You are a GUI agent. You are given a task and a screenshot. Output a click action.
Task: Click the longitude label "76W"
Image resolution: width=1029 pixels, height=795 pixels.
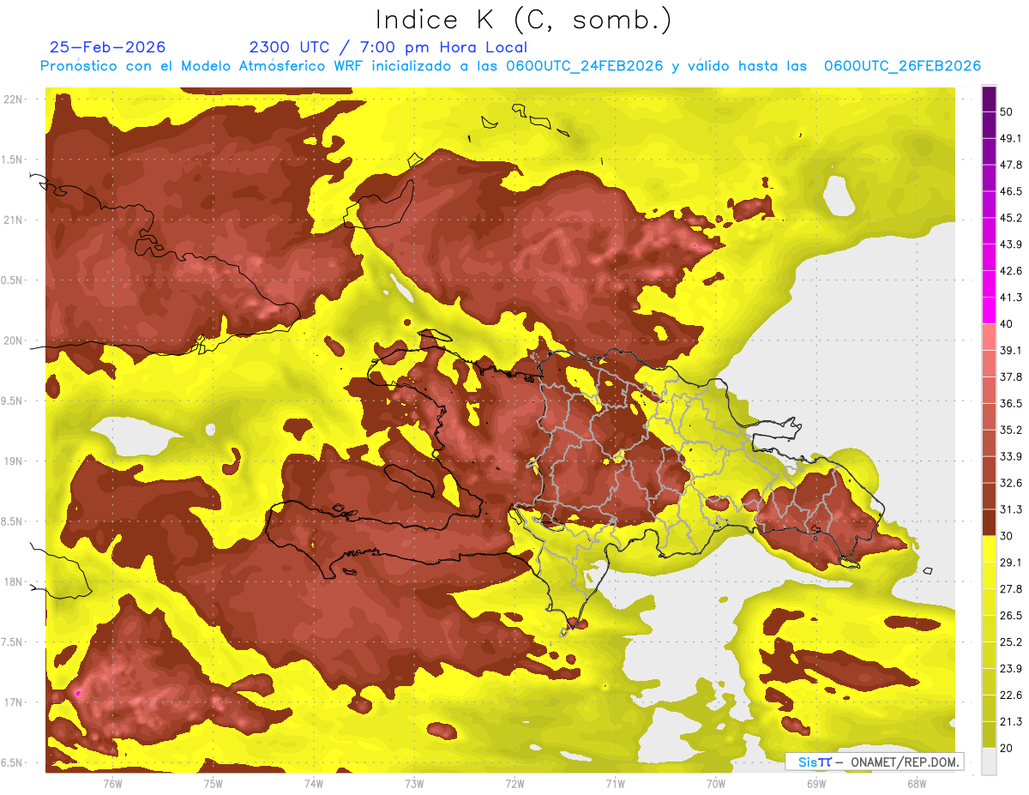pos(112,783)
